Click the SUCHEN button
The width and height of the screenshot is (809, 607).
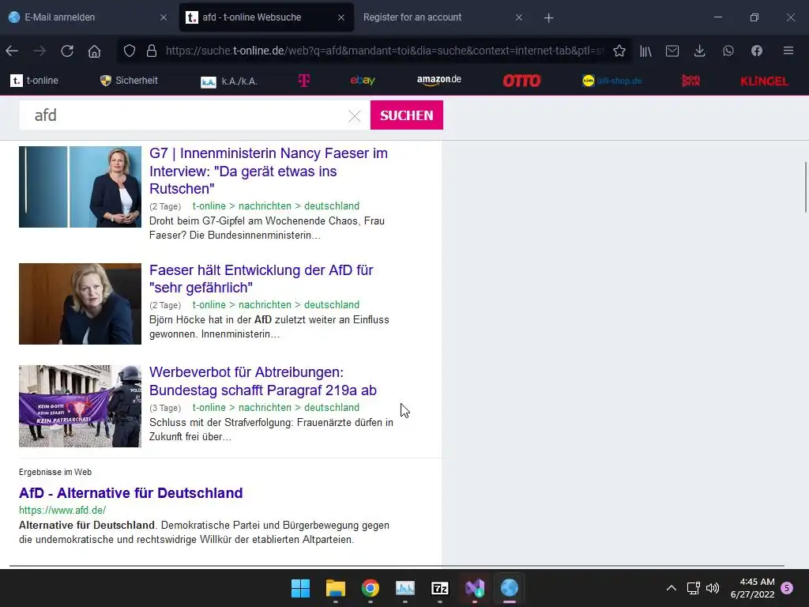(x=407, y=115)
